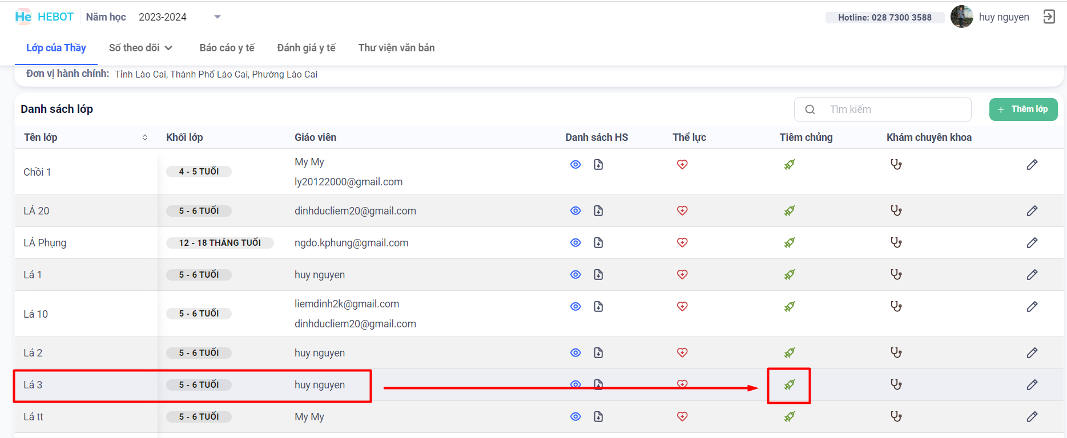Viewport: 1067px width, 438px height.
Task: View student list eye icon for LÁ 20
Action: pyautogui.click(x=575, y=211)
